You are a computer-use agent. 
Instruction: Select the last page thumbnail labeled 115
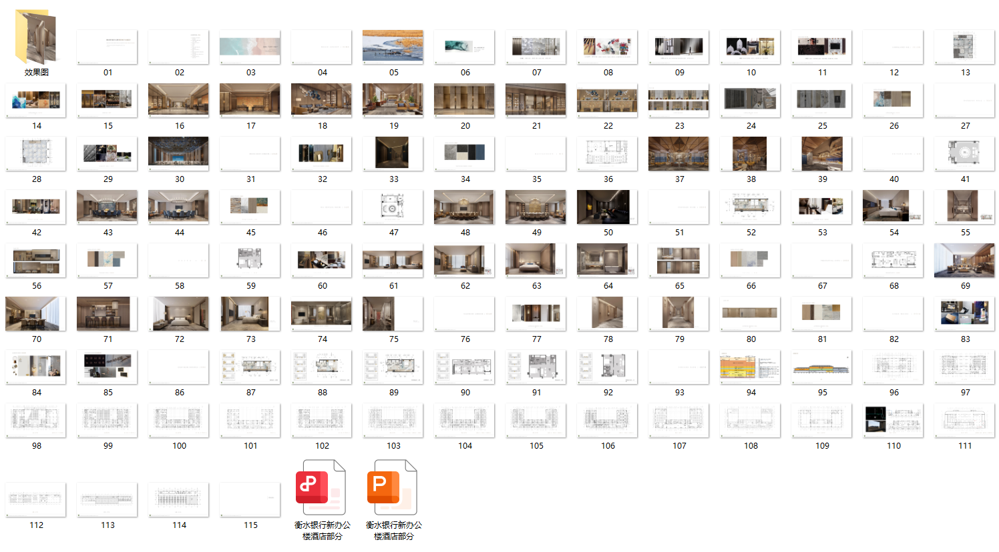point(250,499)
